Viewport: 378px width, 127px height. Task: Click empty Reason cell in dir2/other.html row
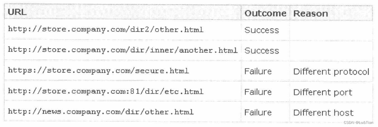331,30
